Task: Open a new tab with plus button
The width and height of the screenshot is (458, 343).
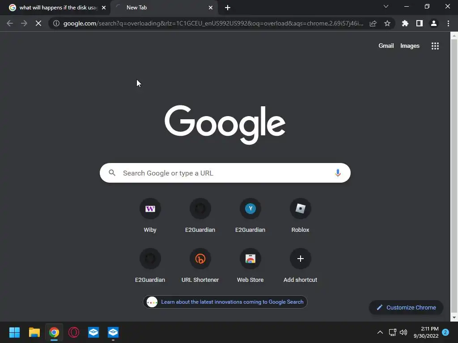Action: click(228, 8)
